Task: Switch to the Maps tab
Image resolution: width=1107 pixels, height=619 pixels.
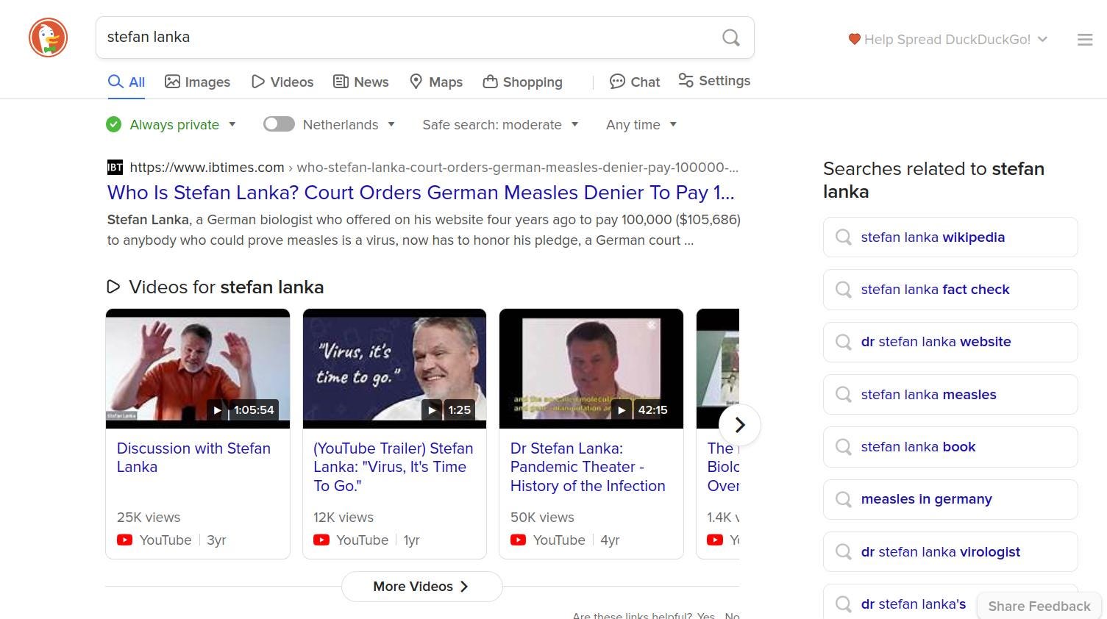Action: tap(436, 82)
